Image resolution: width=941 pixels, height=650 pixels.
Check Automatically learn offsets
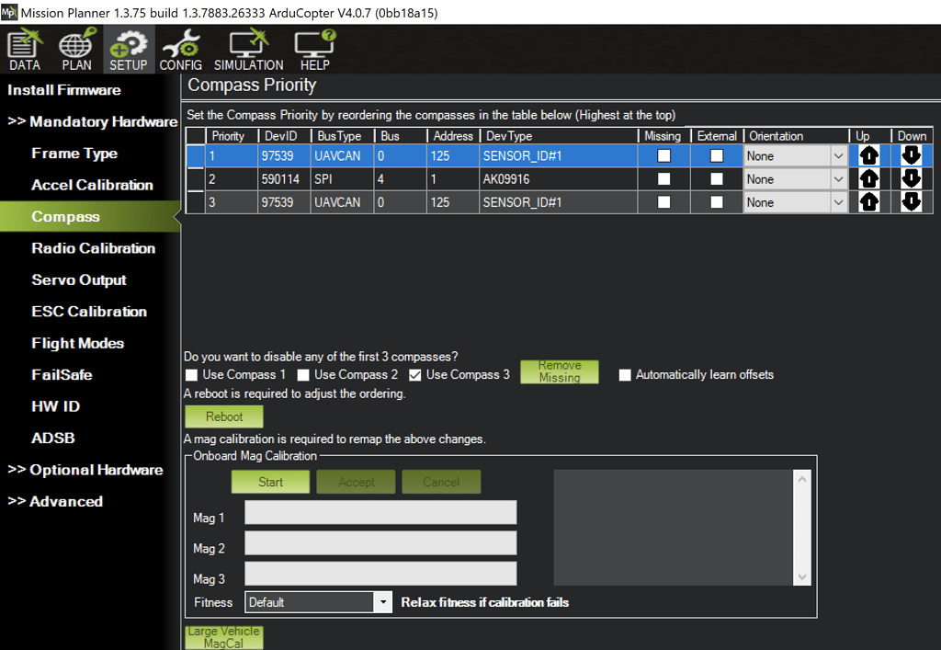[625, 375]
